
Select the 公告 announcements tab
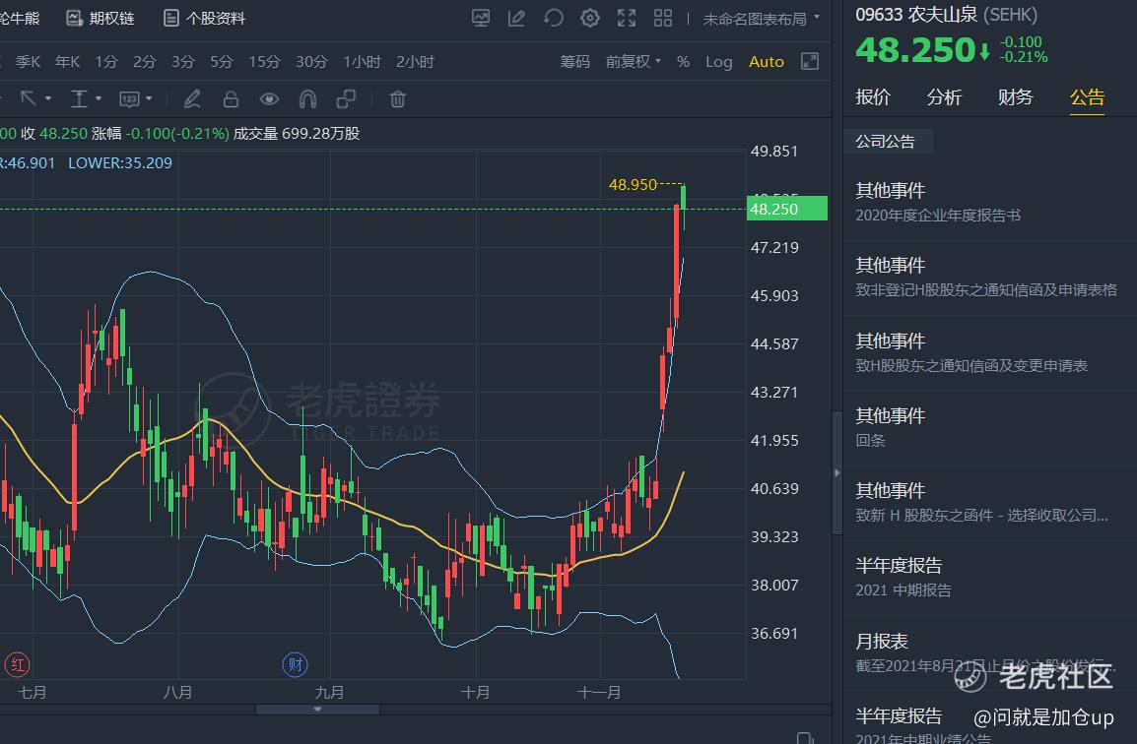pyautogui.click(x=1087, y=97)
